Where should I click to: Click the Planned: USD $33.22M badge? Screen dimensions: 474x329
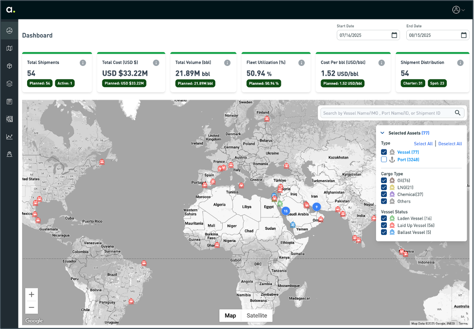124,83
